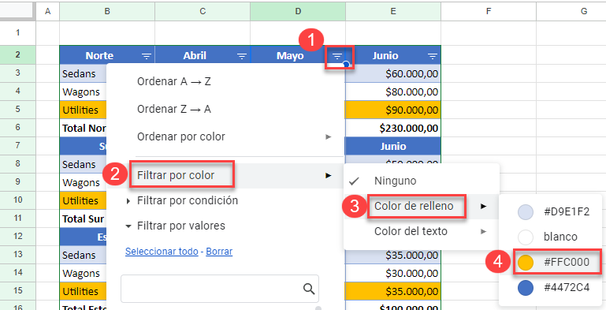
Task: Click the filter values search field
Action: coord(220,289)
